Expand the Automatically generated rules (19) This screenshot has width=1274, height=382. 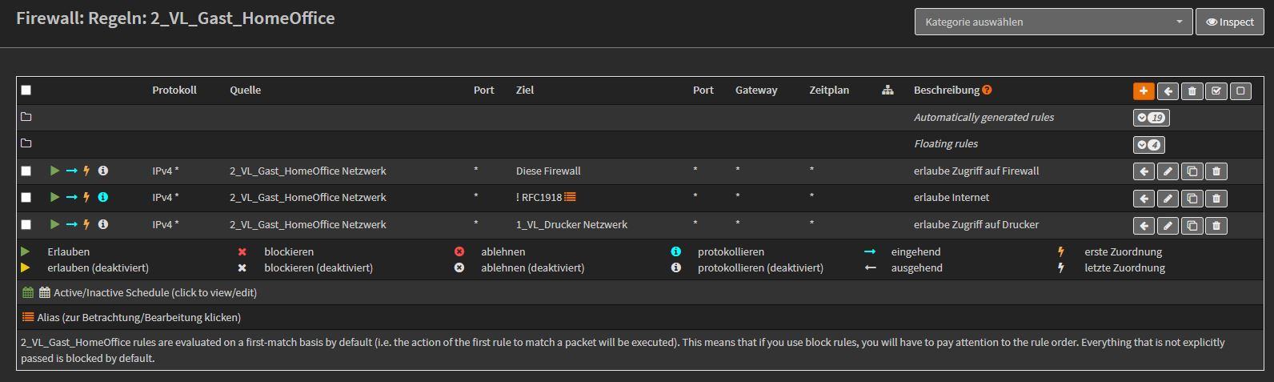click(x=1151, y=118)
